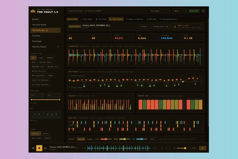This screenshot has width=238, height=159.
Task: Adjust the KICK detection slider
Action: click(106, 139)
